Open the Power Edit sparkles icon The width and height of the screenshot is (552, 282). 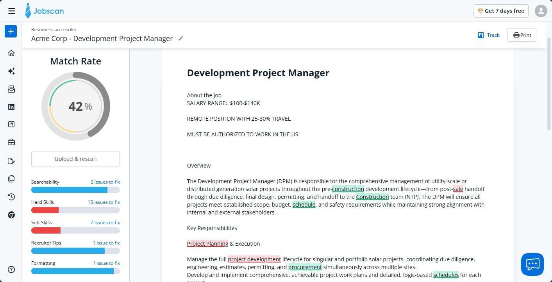(x=11, y=71)
